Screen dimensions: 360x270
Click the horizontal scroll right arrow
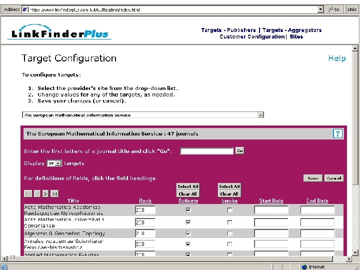pos(349,259)
